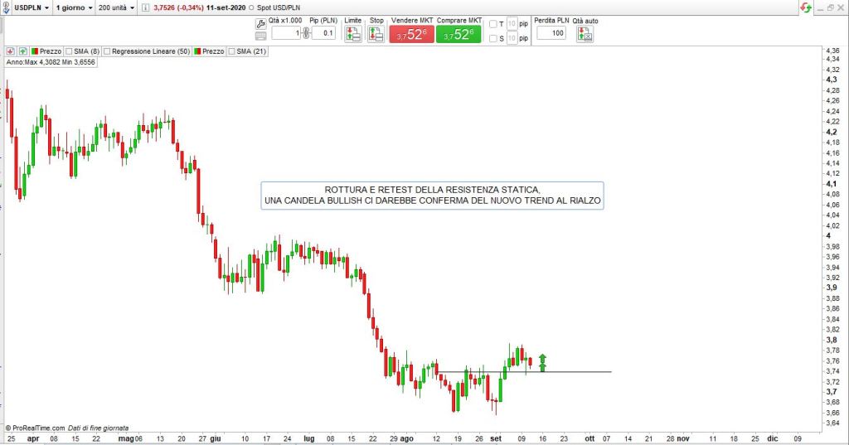Click the Stop order icon

pyautogui.click(x=376, y=34)
